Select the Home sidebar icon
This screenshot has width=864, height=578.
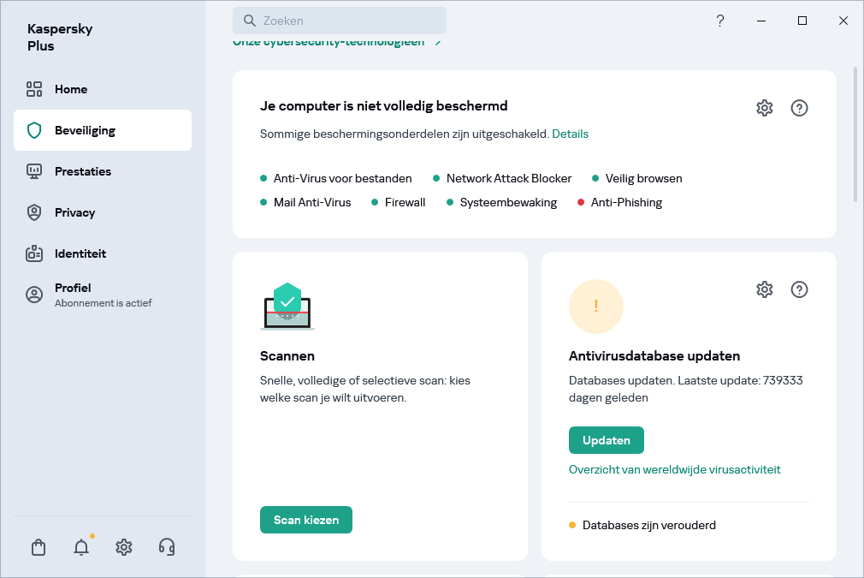(34, 88)
